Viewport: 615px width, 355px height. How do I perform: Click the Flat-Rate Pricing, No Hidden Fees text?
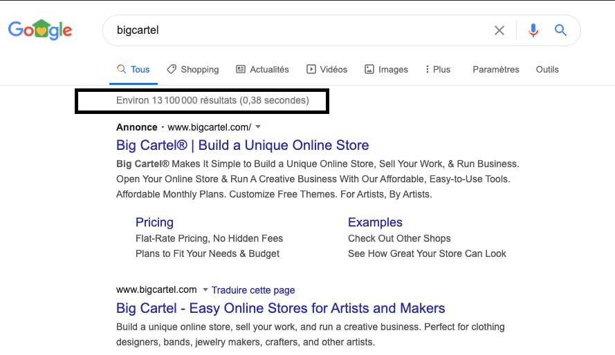point(209,238)
